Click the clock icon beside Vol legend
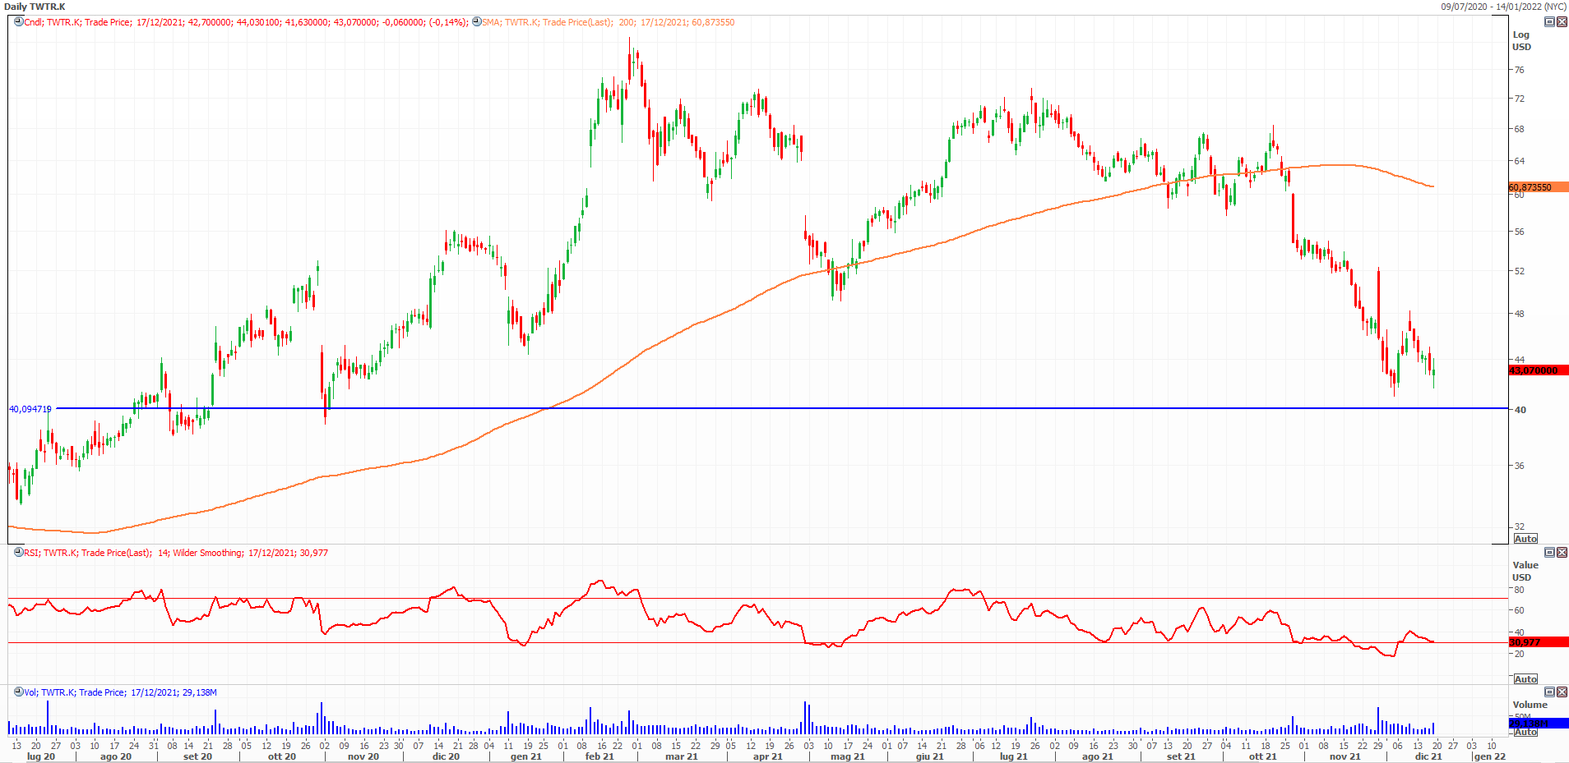 (x=18, y=692)
